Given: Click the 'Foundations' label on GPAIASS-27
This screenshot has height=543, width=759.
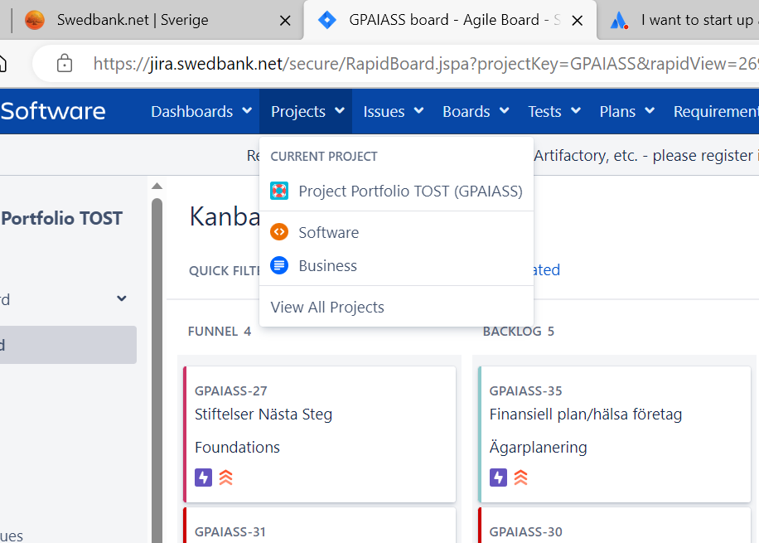Looking at the screenshot, I should [x=237, y=447].
